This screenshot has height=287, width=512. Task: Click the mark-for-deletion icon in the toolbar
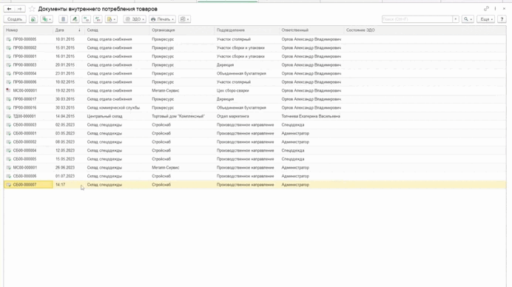coord(64,19)
